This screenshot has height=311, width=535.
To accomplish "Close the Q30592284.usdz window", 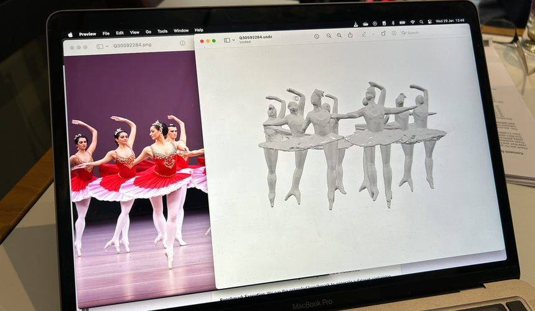I will coord(202,41).
